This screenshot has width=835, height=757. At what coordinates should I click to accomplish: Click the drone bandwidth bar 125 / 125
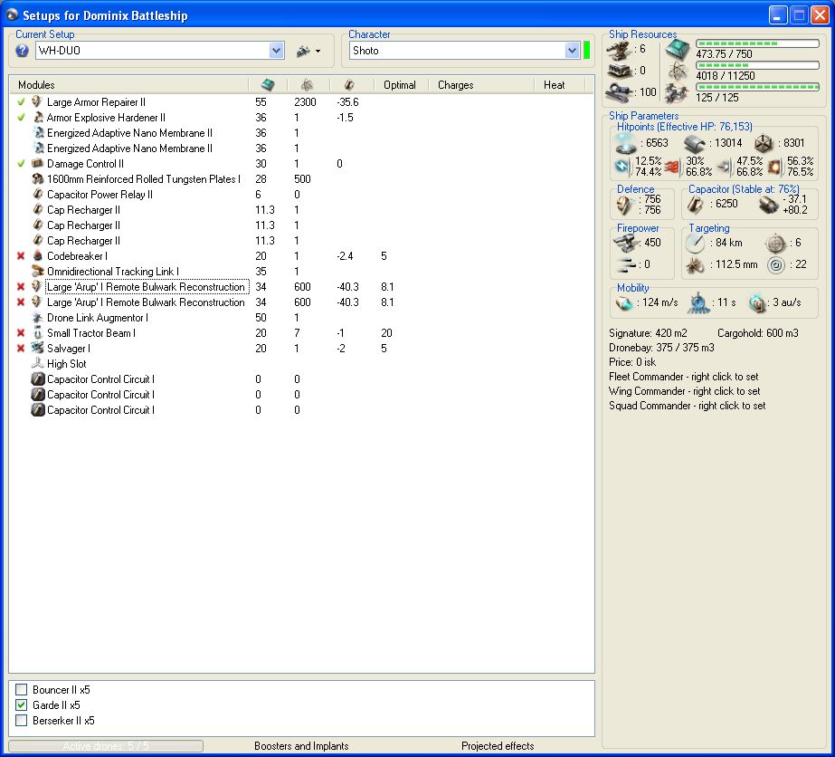tap(757, 86)
